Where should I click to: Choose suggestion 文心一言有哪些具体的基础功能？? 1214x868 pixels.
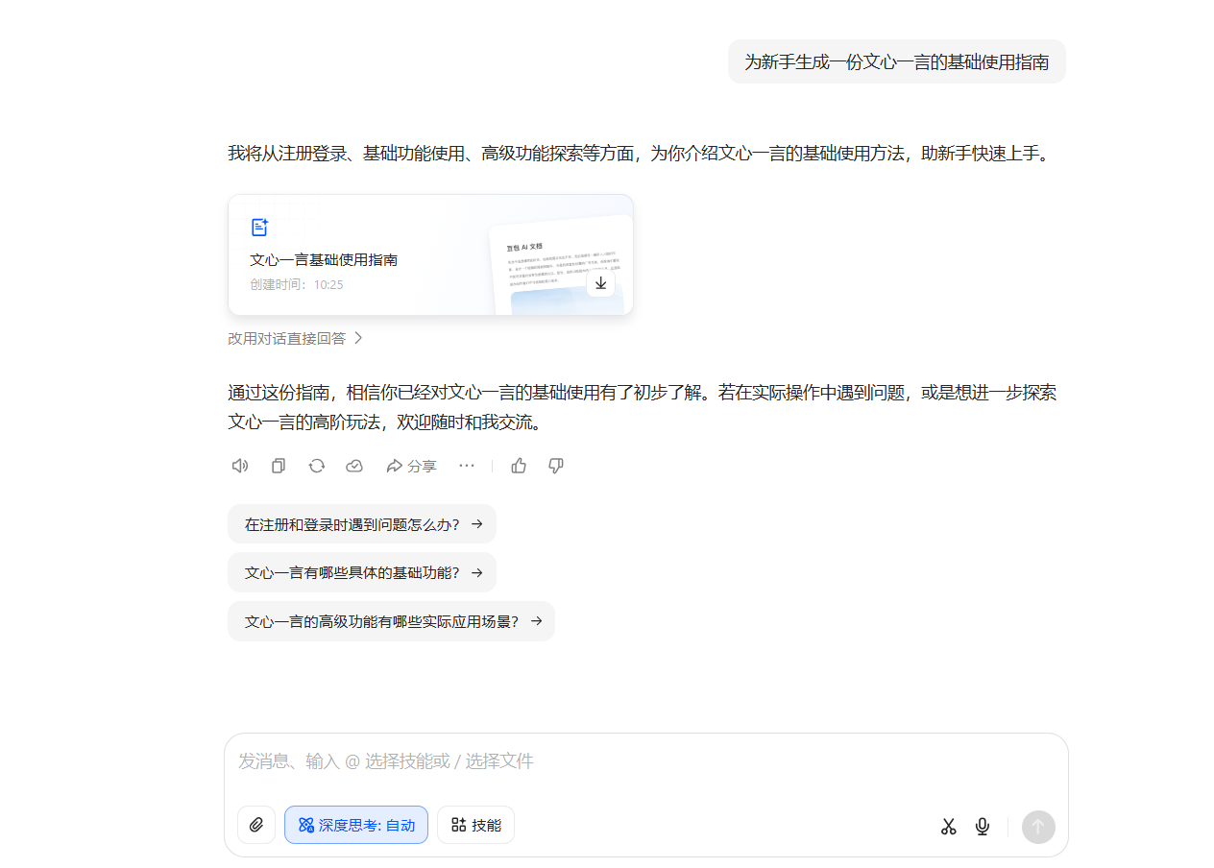pyautogui.click(x=362, y=572)
